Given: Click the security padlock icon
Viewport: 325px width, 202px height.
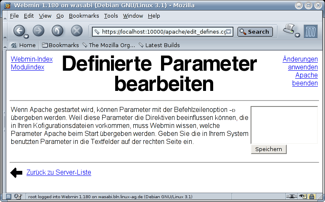Looking at the screenshot, I should [x=312, y=197].
